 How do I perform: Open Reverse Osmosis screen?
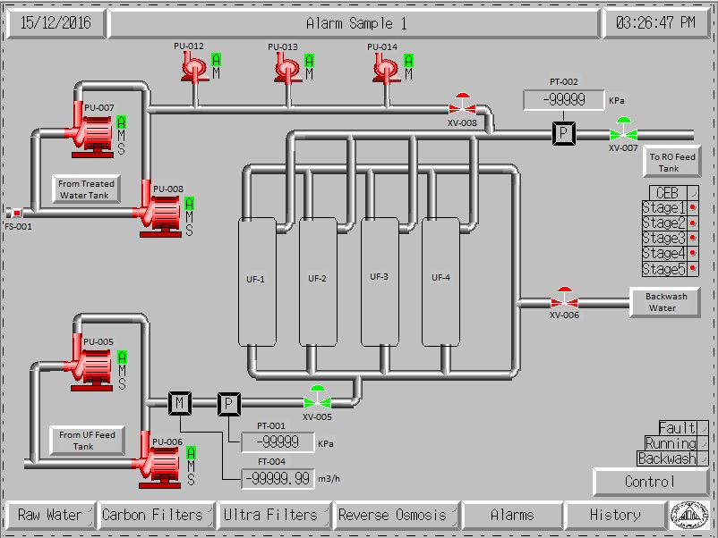pos(396,515)
